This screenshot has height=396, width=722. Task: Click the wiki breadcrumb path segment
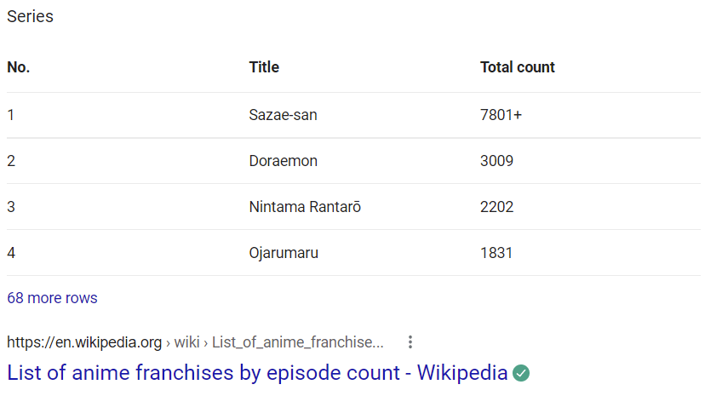tap(186, 342)
